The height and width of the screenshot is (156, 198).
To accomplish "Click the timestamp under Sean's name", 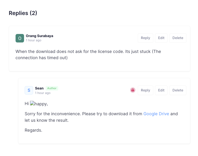I will click(x=43, y=93).
